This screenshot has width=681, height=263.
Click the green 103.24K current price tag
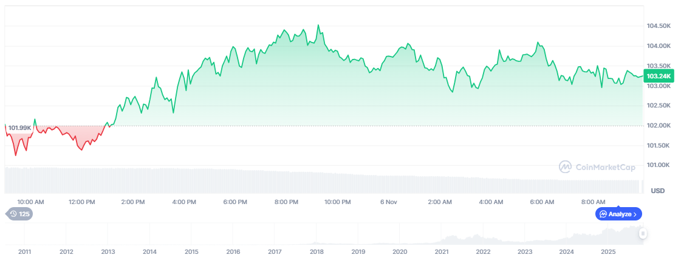pyautogui.click(x=659, y=76)
